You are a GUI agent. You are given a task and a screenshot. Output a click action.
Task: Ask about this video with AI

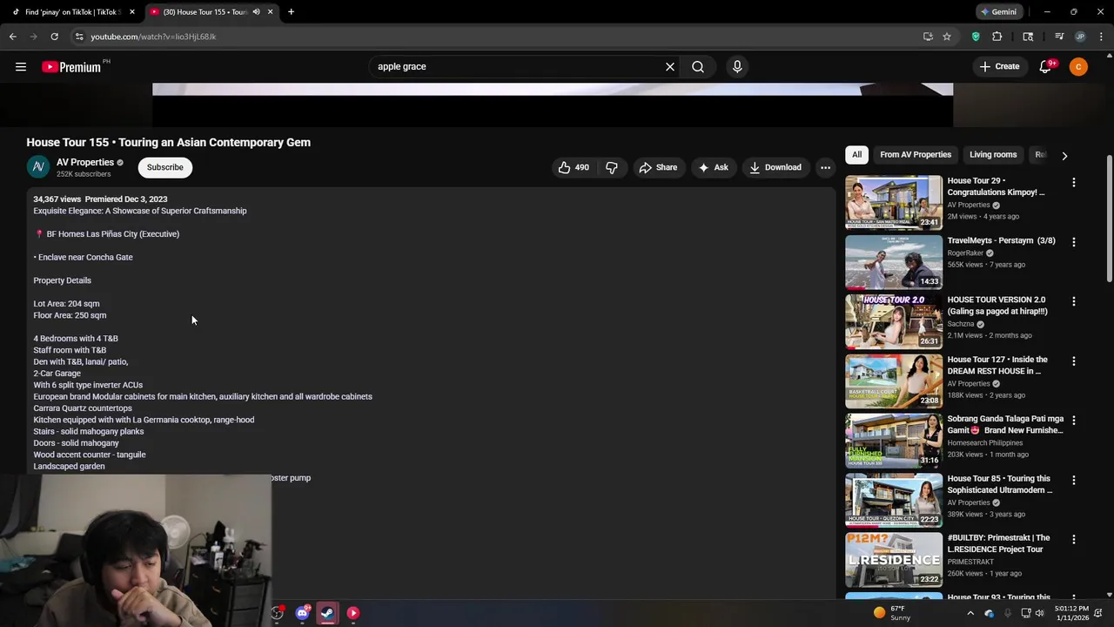713,167
